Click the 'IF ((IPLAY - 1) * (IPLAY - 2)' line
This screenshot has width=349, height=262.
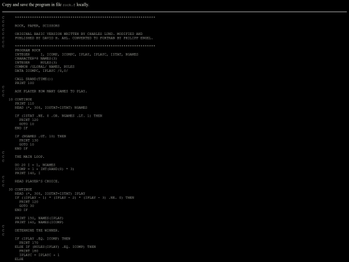74,197
